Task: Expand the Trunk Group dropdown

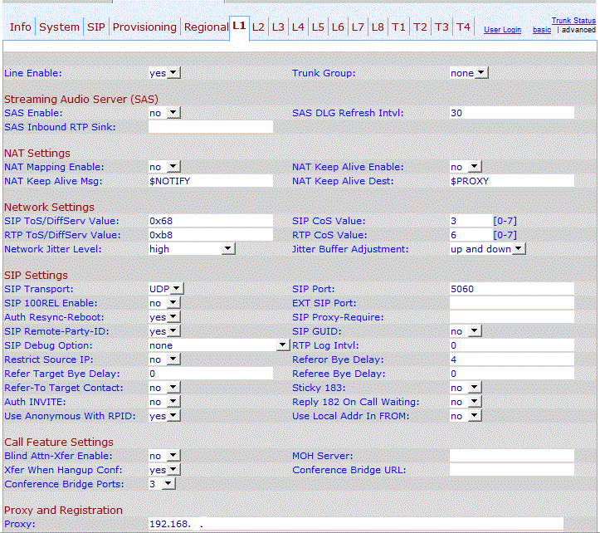Action: [x=468, y=73]
